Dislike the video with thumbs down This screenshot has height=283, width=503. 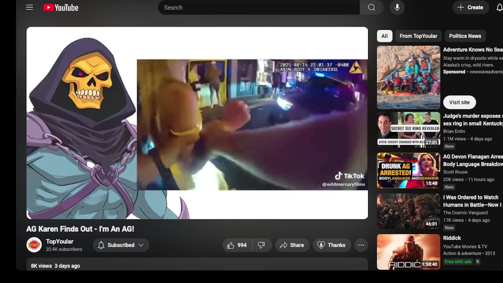pyautogui.click(x=261, y=245)
